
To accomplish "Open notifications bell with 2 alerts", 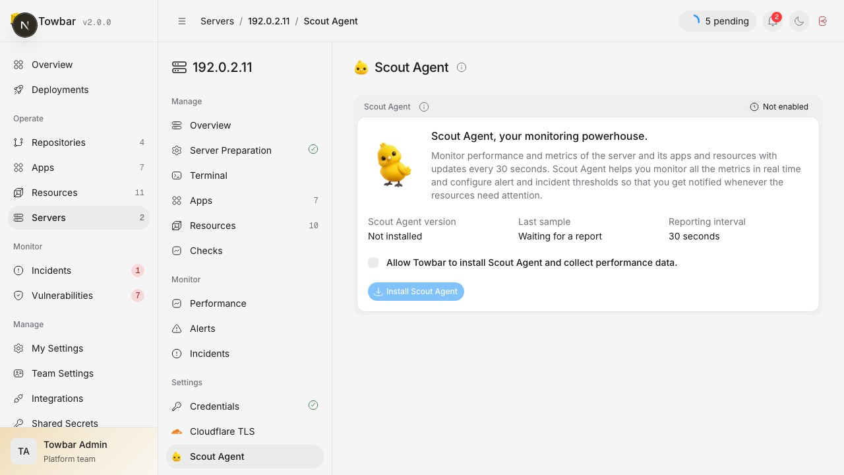I will click(x=772, y=21).
